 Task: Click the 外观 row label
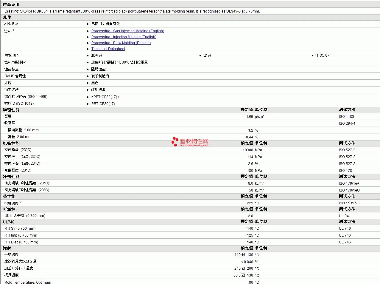[8, 83]
